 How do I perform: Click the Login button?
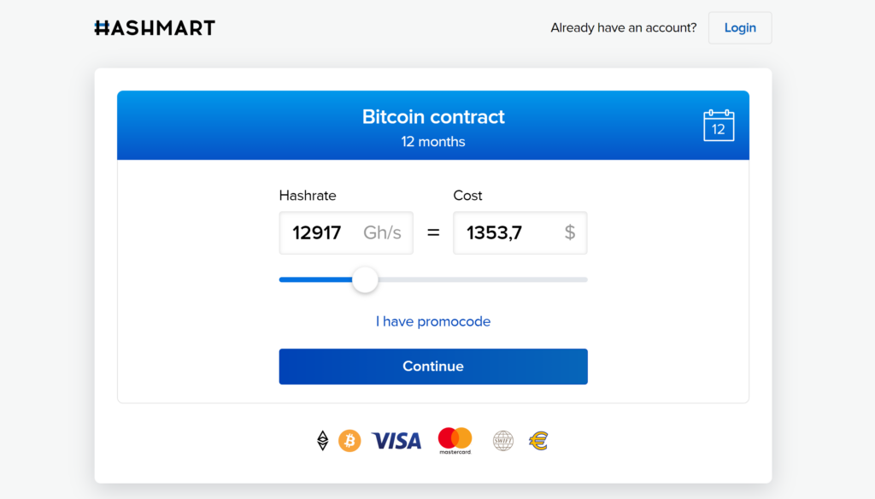pos(740,28)
